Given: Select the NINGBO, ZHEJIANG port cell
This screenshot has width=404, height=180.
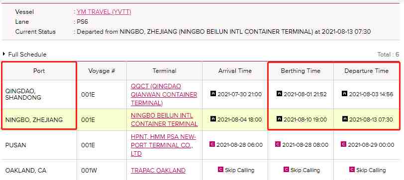Looking at the screenshot, I should pyautogui.click(x=39, y=120).
